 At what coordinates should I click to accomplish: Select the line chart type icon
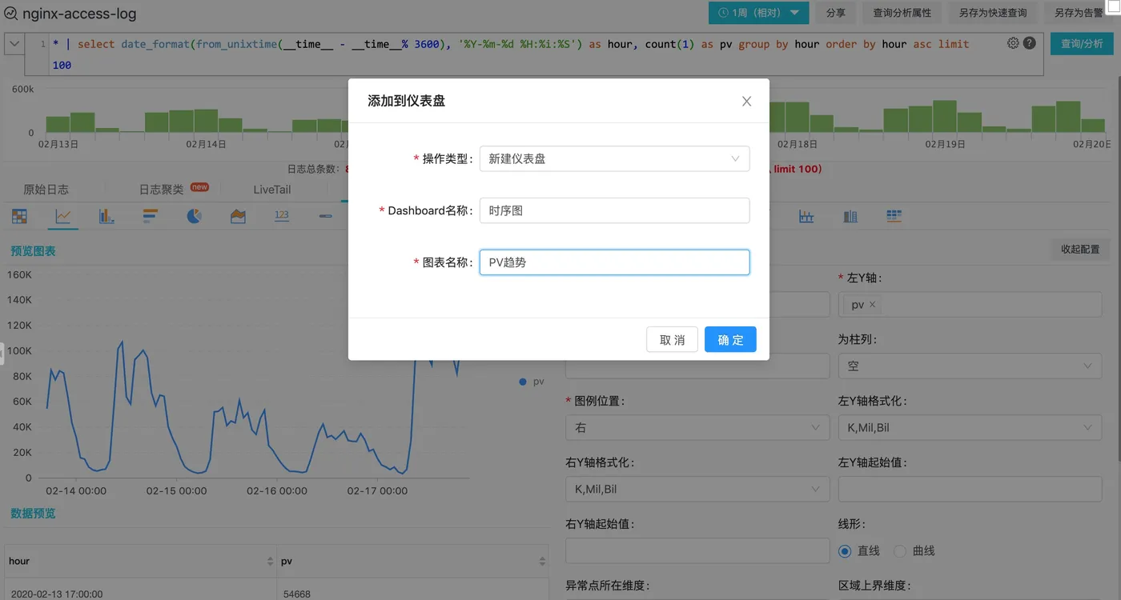click(63, 216)
